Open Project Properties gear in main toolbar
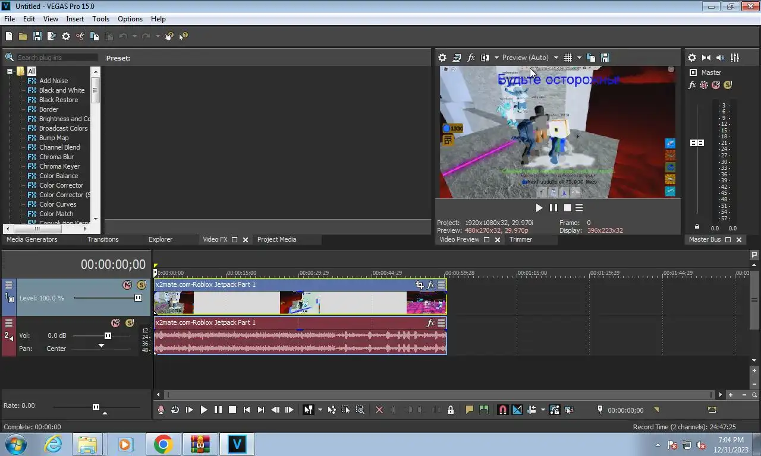 click(x=66, y=37)
